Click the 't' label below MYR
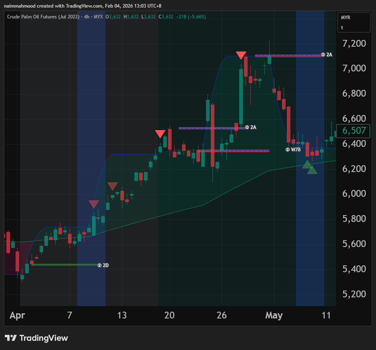Viewport: 376px width, 350px height. click(x=342, y=28)
